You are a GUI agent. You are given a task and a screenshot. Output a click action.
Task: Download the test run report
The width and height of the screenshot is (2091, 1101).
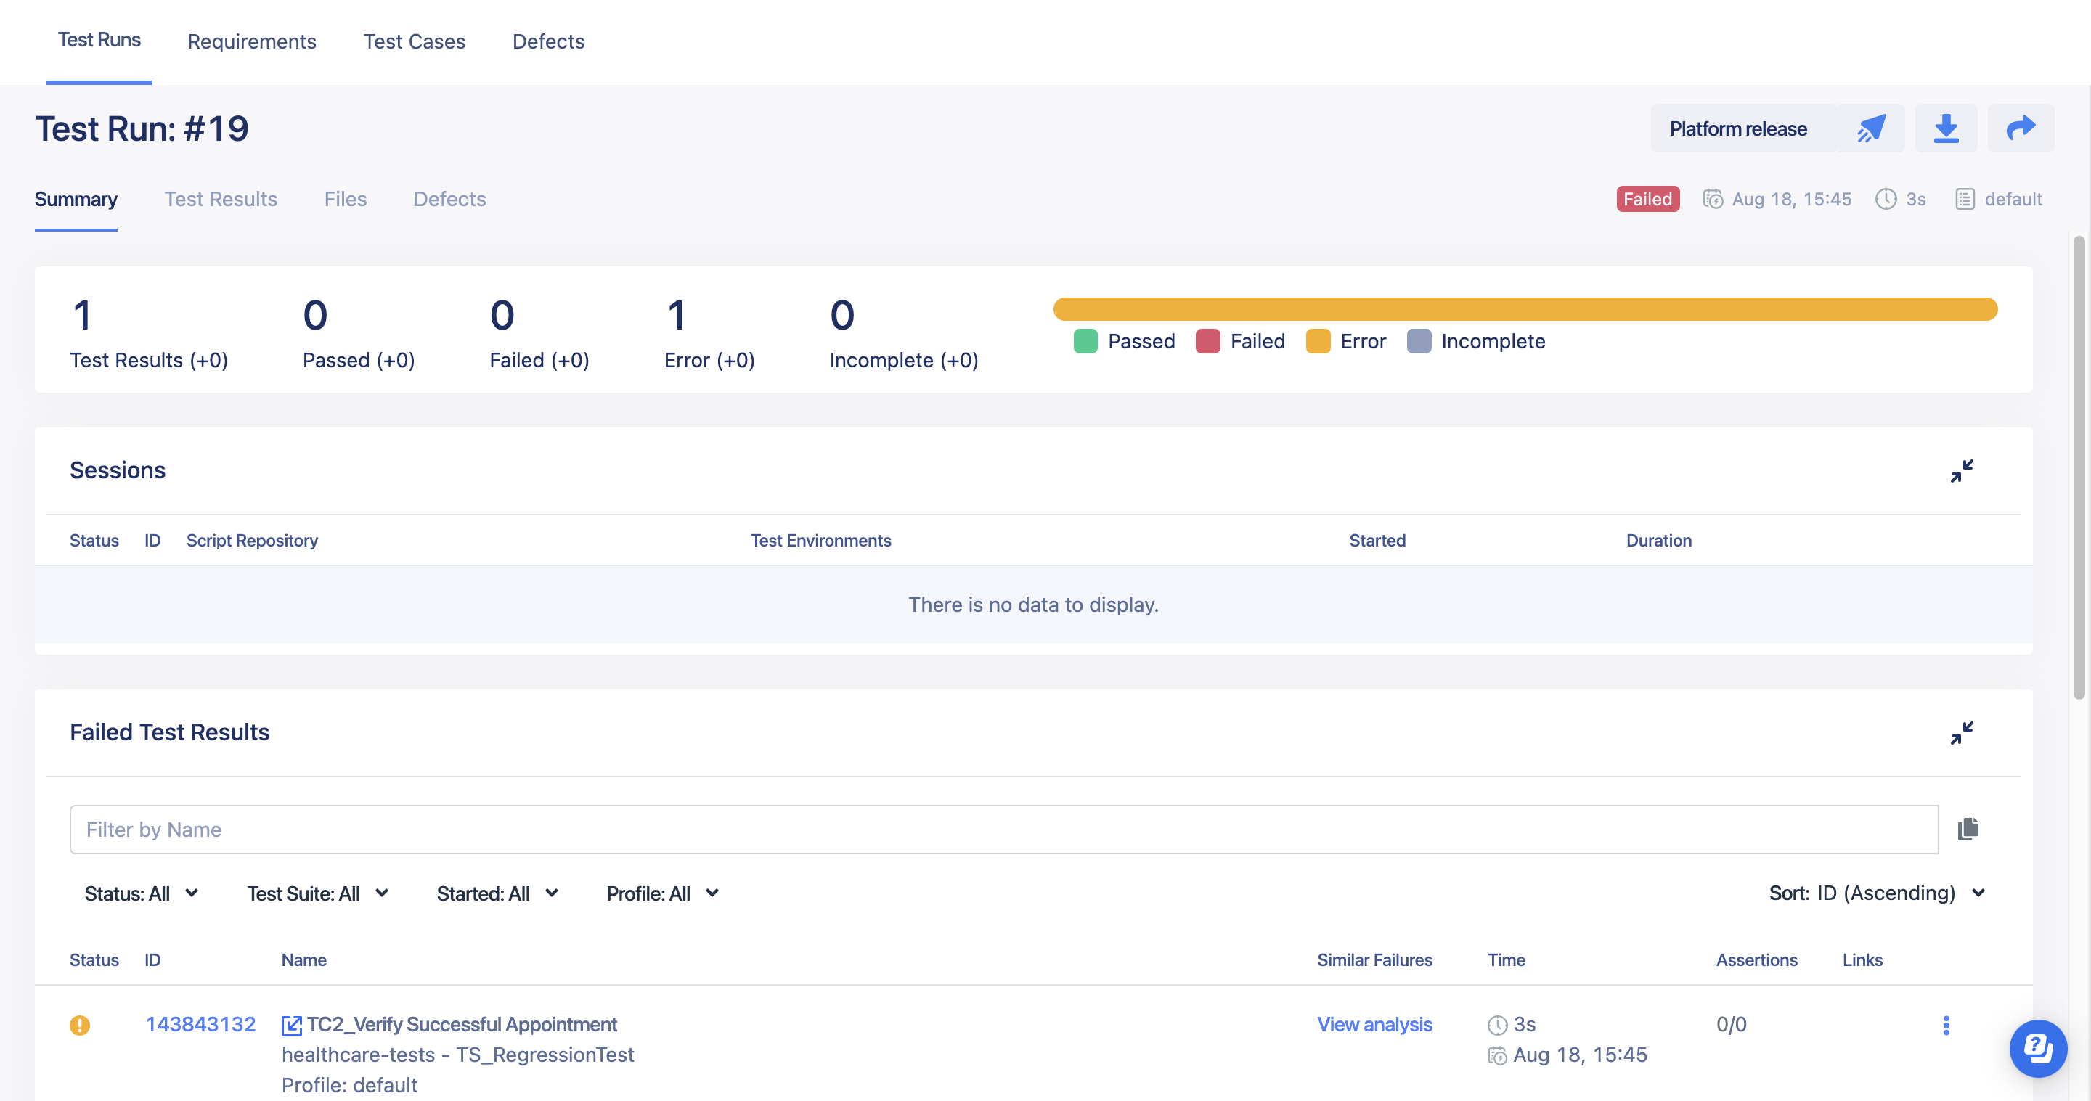(1947, 128)
